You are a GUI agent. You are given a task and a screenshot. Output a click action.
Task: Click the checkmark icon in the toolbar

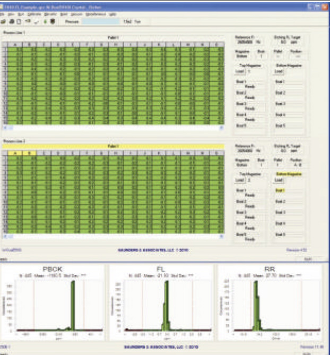point(37,22)
